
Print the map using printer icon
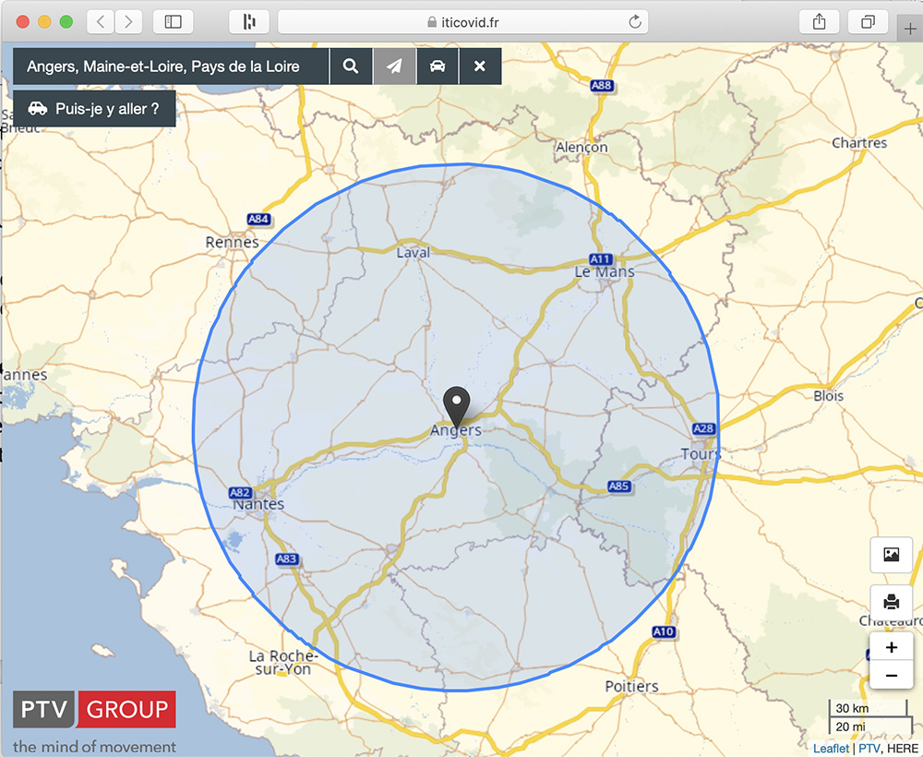(x=891, y=602)
